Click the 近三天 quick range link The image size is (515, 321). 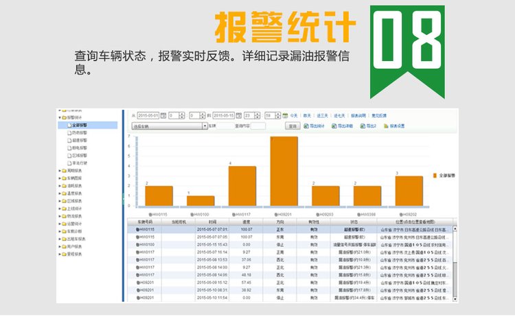click(322, 116)
